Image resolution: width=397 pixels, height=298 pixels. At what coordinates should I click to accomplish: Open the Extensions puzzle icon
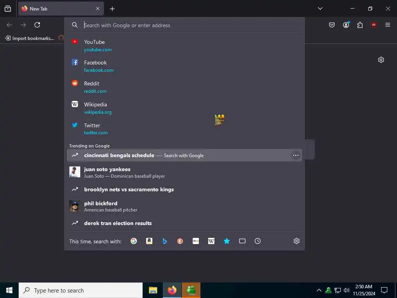pos(360,25)
